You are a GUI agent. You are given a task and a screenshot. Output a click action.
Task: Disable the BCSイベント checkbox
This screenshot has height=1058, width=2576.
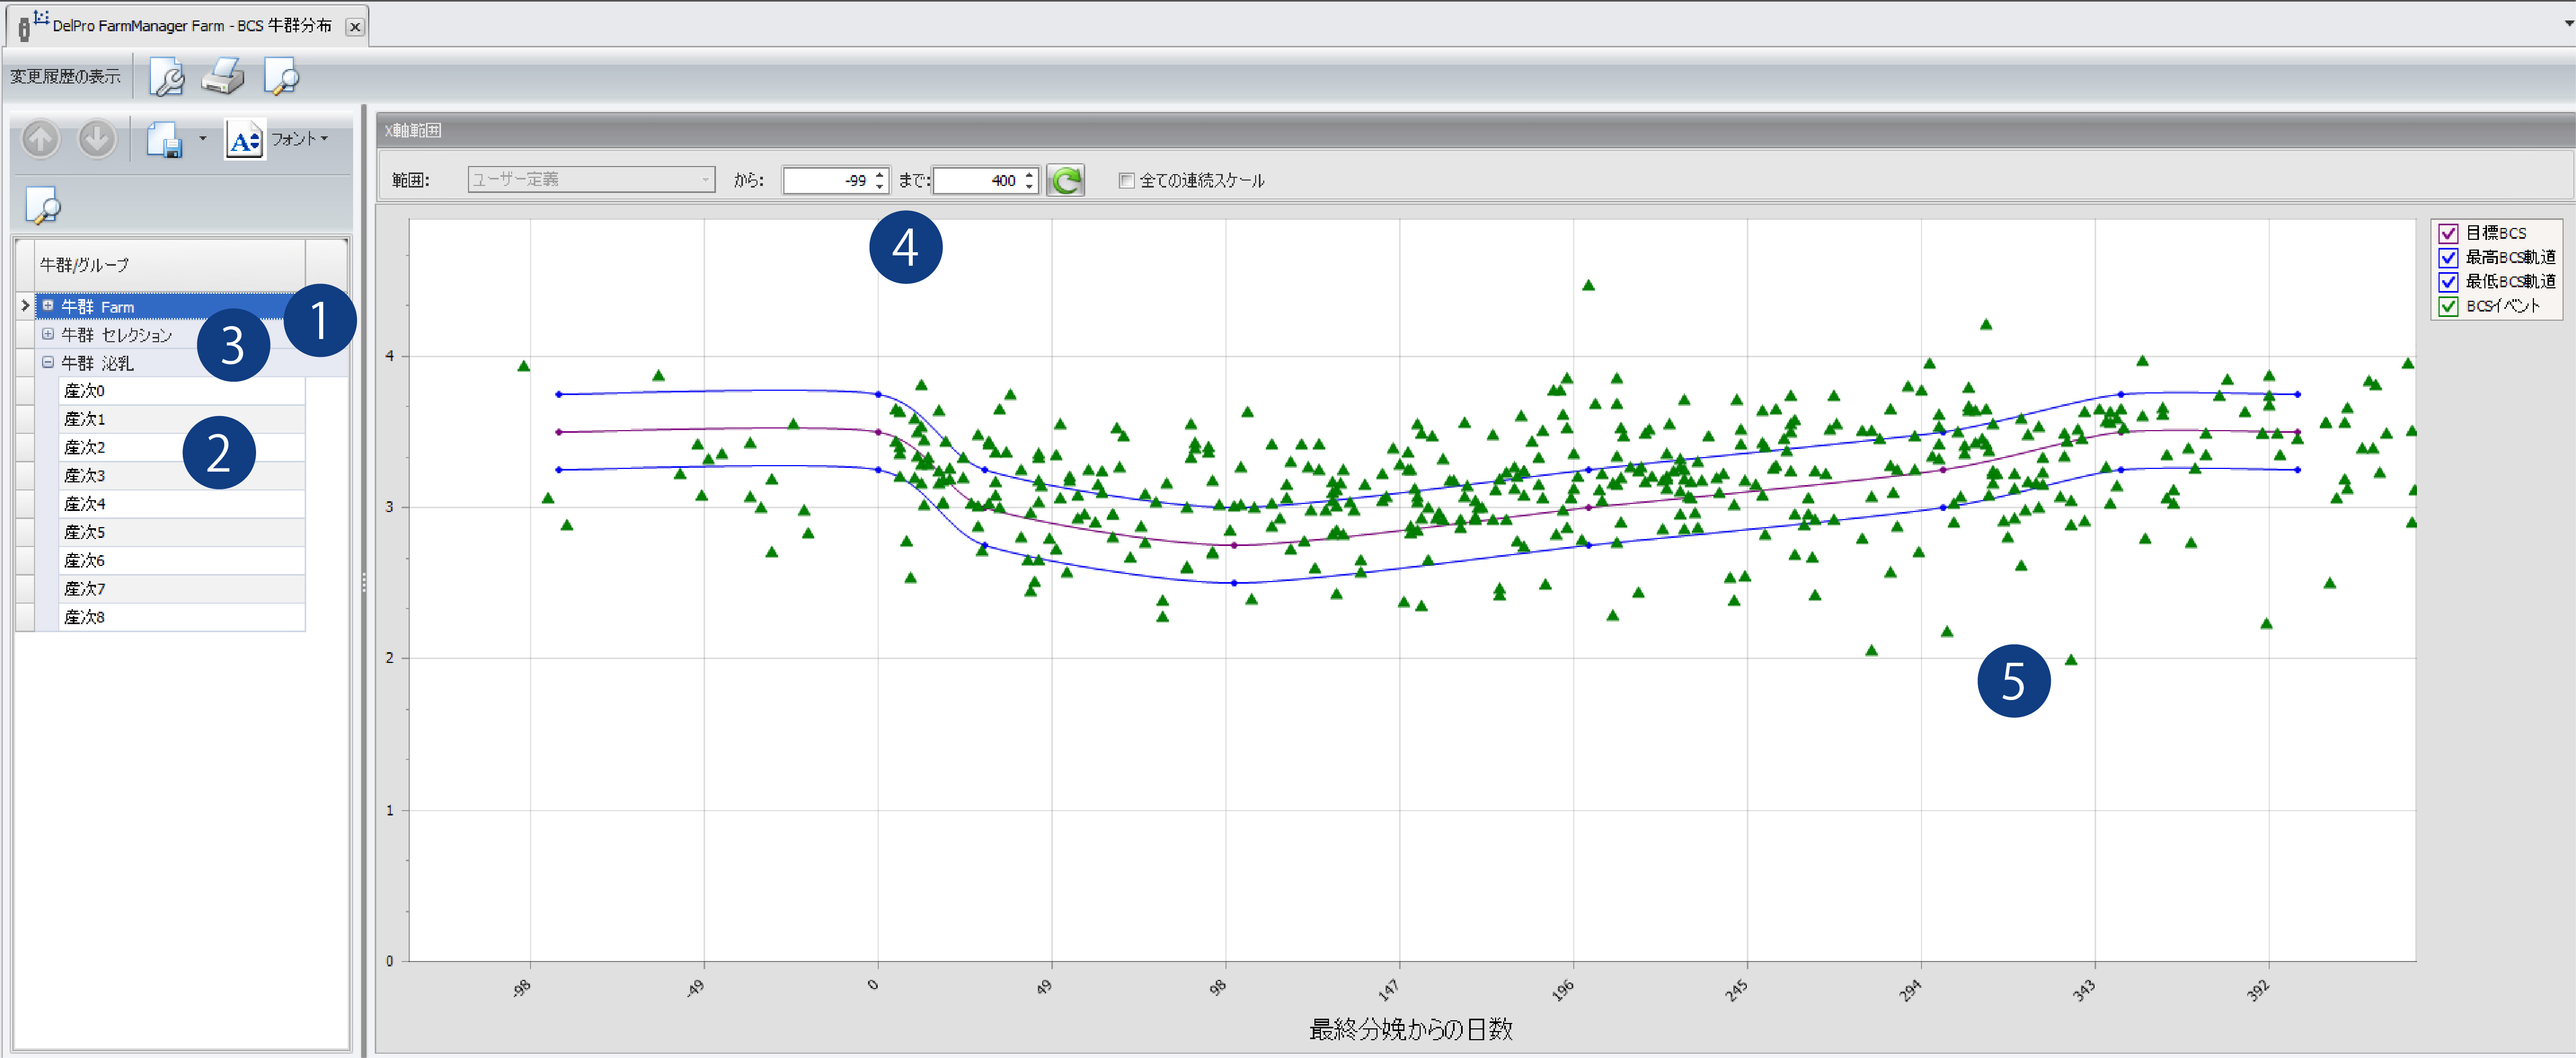(x=2447, y=306)
